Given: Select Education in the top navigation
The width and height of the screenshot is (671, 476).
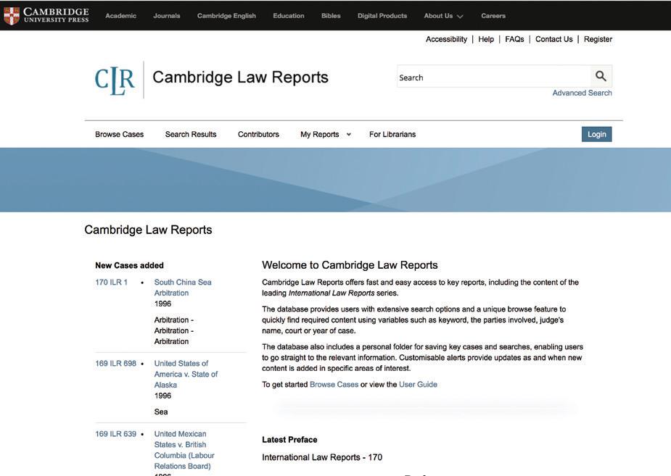Looking at the screenshot, I should [x=289, y=16].
